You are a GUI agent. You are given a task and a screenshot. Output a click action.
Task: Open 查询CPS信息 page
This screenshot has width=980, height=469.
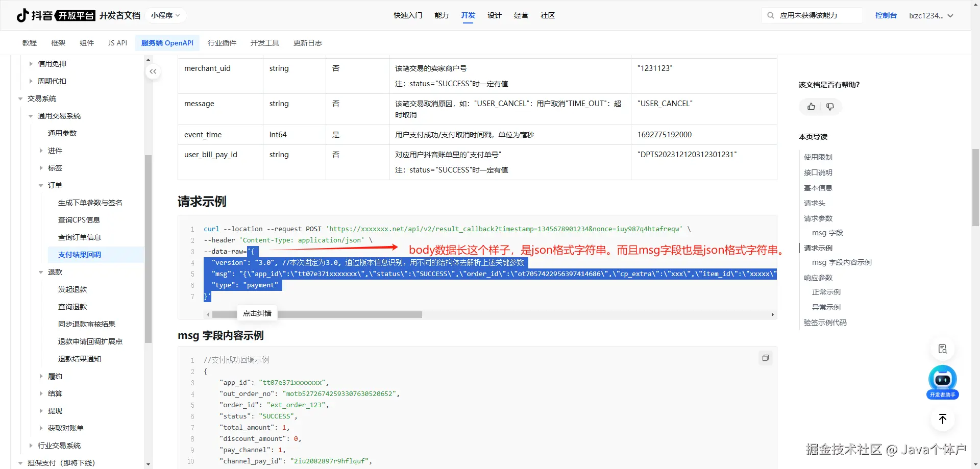79,220
